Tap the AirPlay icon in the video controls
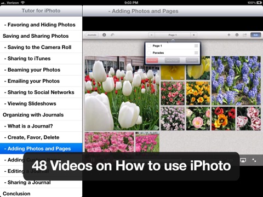Screen dimensions: 263x197 (x=243, y=160)
